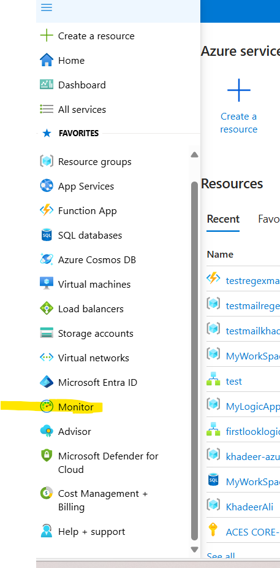Open the test logic app link
Image resolution: width=280 pixels, height=568 pixels.
[233, 381]
